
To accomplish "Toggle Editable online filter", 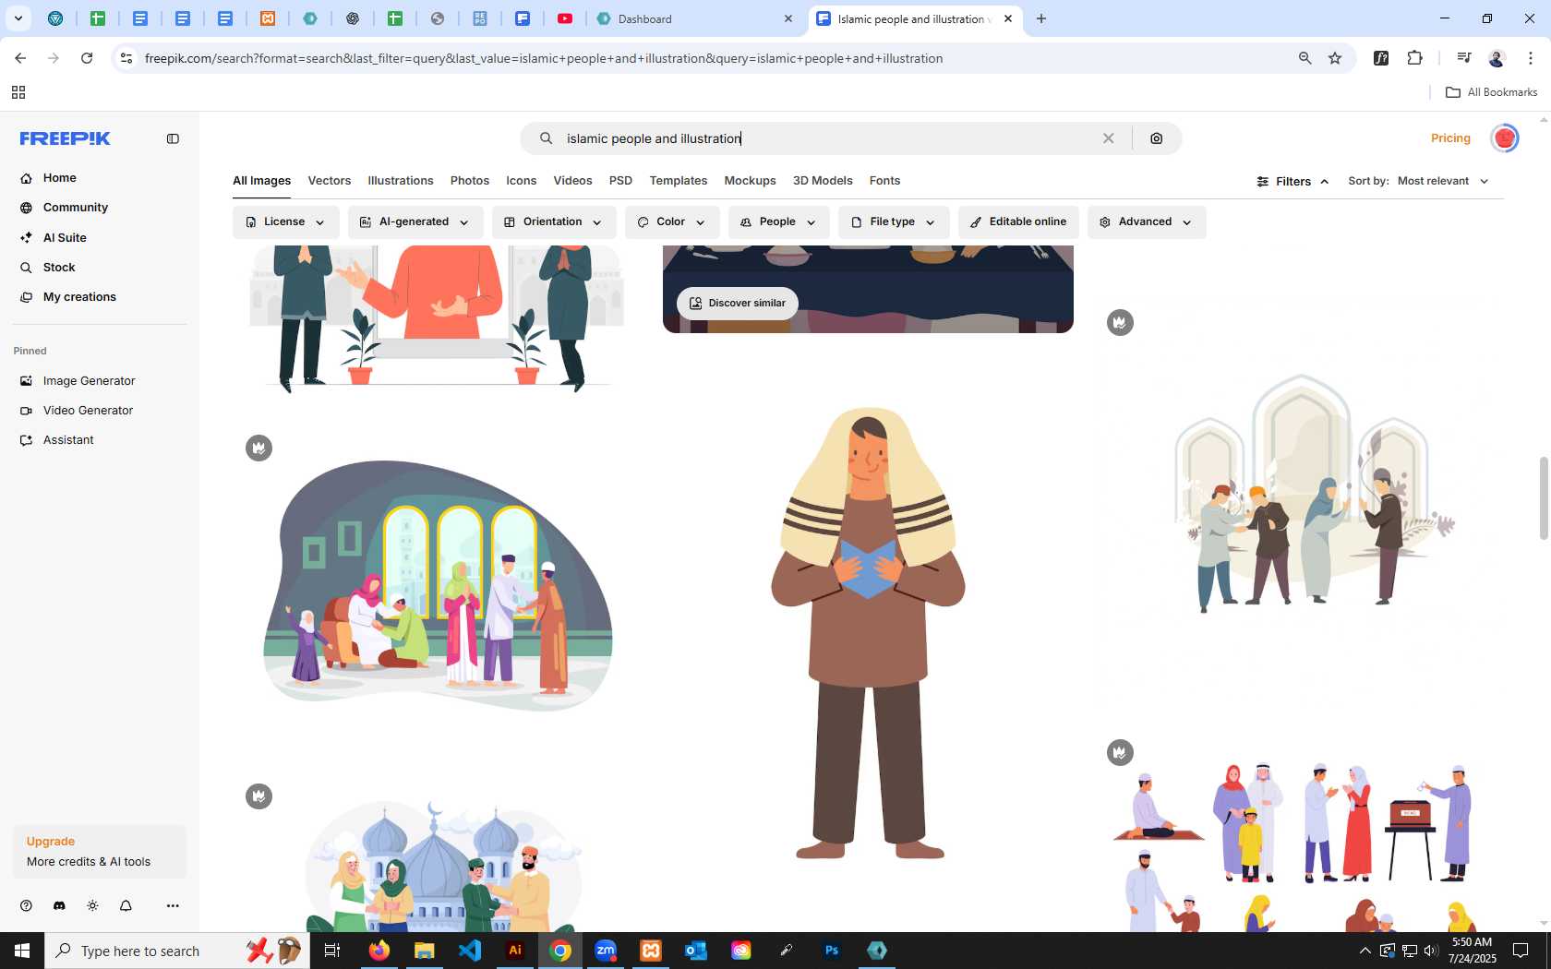I will click(1018, 222).
